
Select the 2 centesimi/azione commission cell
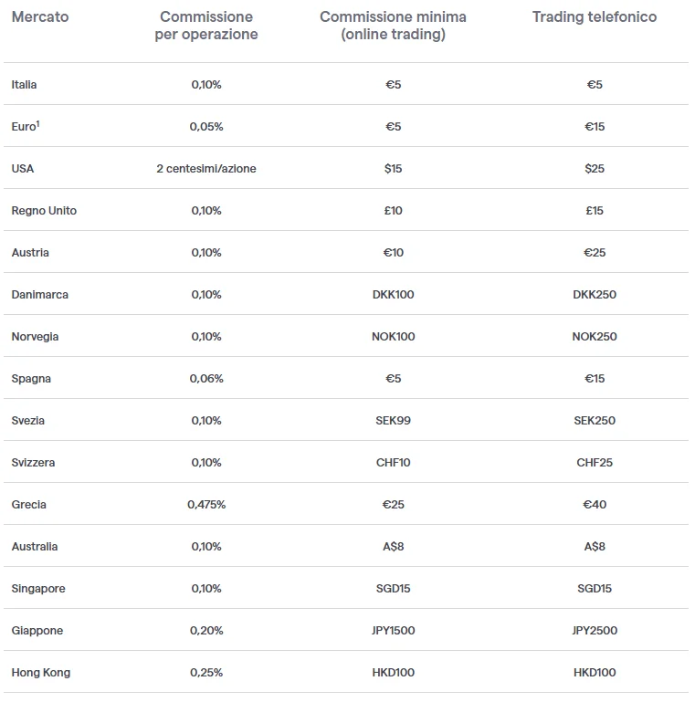tap(205, 169)
